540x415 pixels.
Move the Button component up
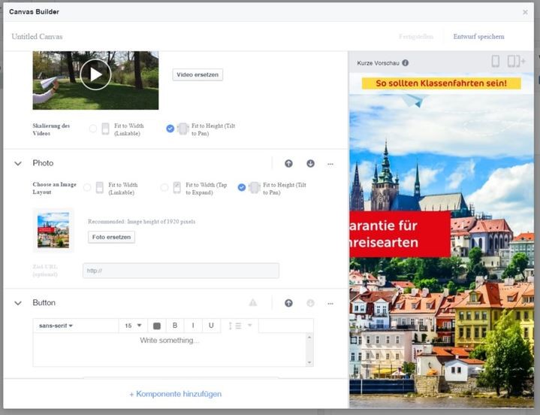pos(288,303)
